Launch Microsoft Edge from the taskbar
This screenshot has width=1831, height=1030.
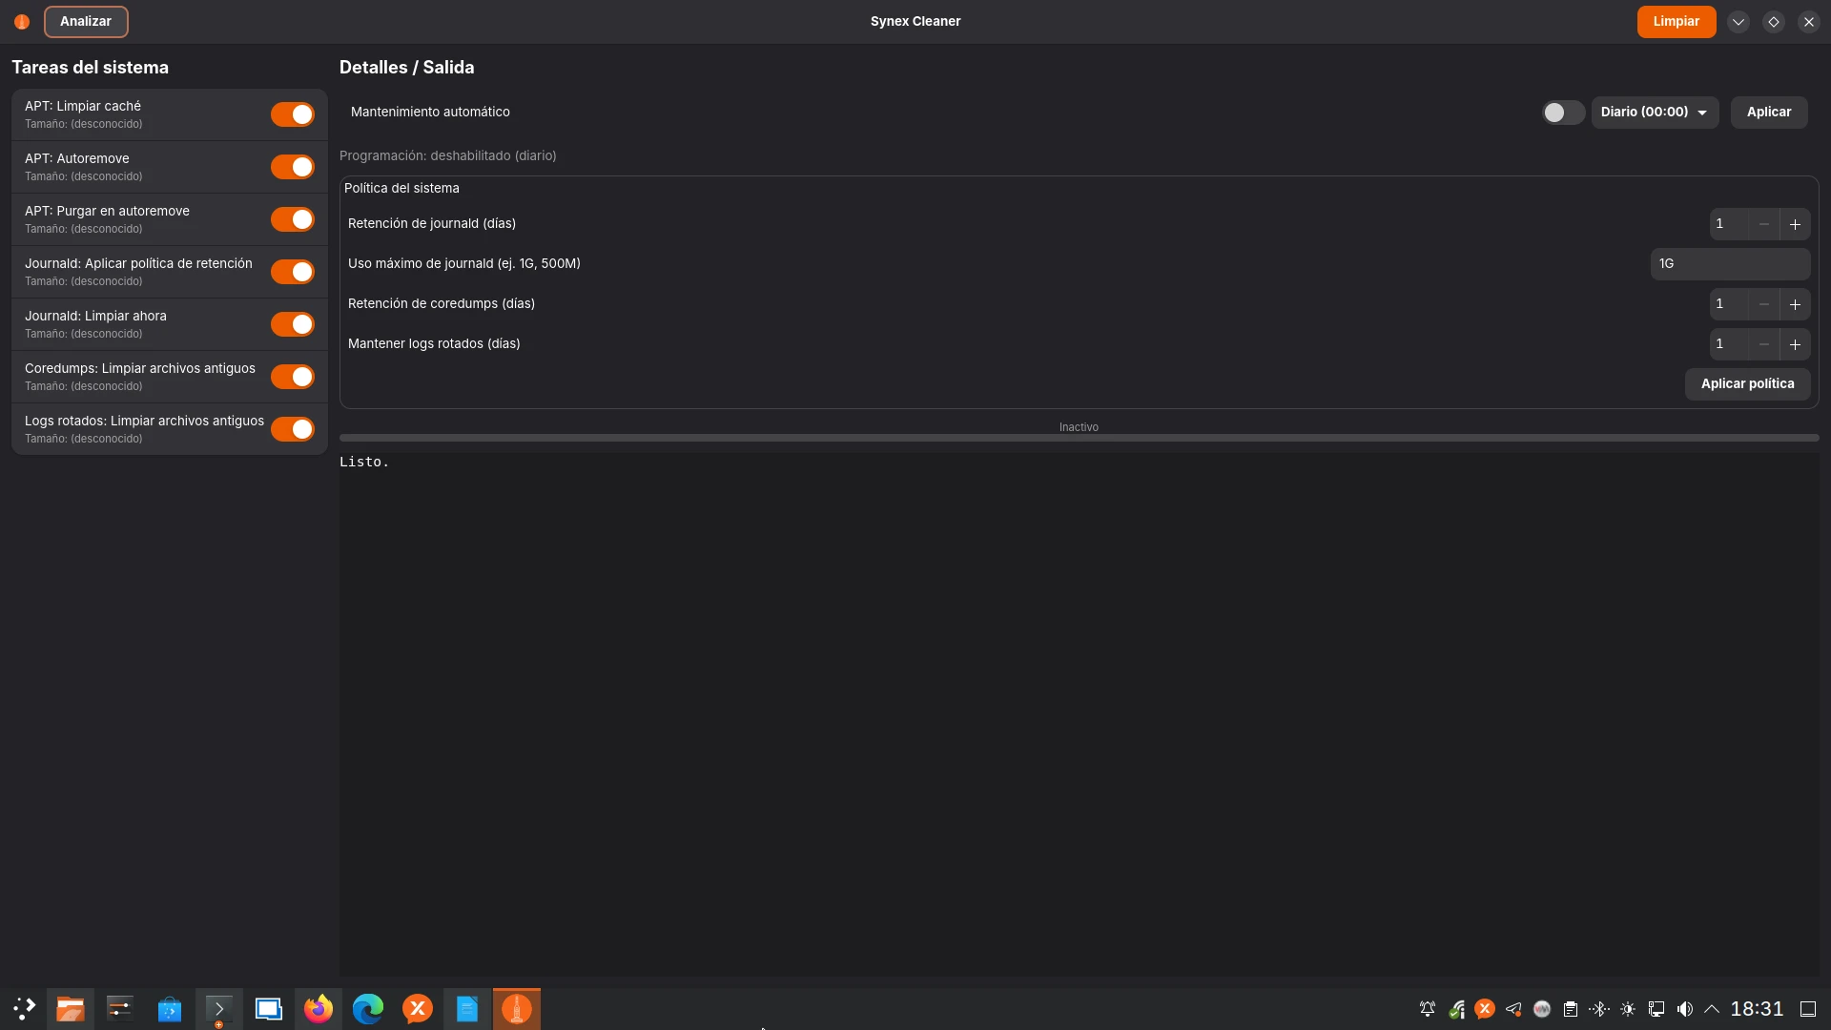[368, 1009]
